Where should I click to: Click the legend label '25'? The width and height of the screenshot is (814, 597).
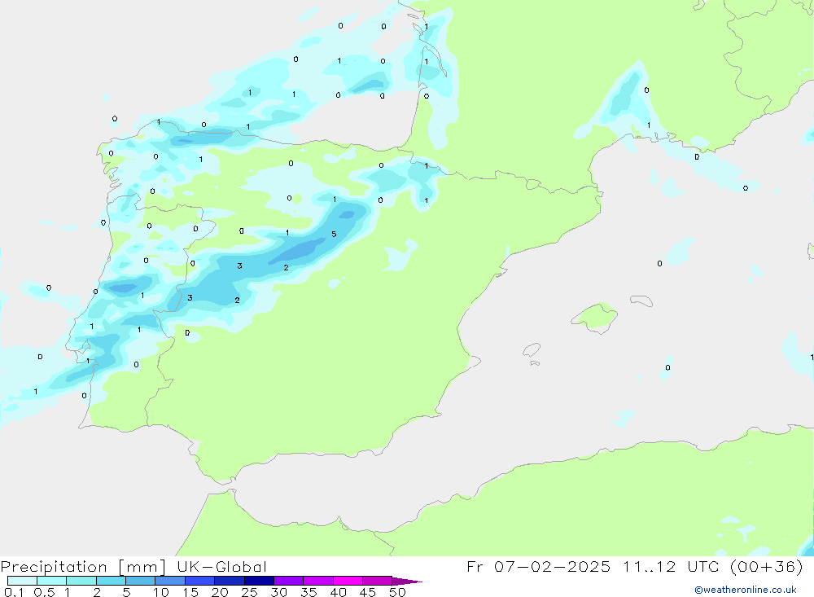250,592
